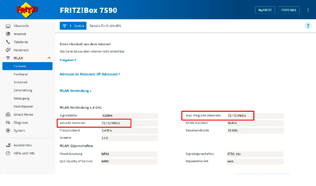This screenshot has width=316, height=186.
Task: Click the WLAN wifi icon in sidebar
Action: pyautogui.click(x=8, y=58)
